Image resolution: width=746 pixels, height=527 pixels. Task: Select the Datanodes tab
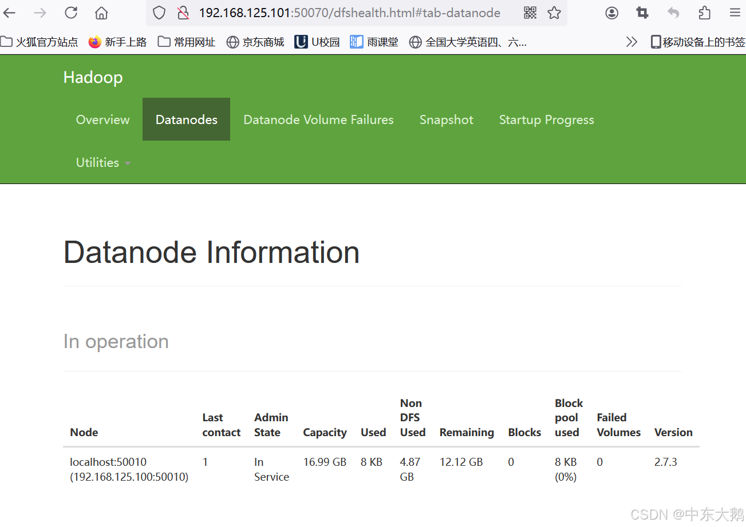tap(186, 119)
